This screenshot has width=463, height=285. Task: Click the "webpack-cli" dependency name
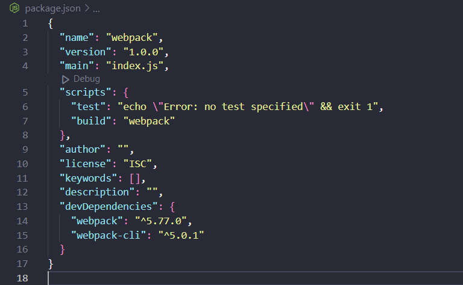tap(110, 234)
